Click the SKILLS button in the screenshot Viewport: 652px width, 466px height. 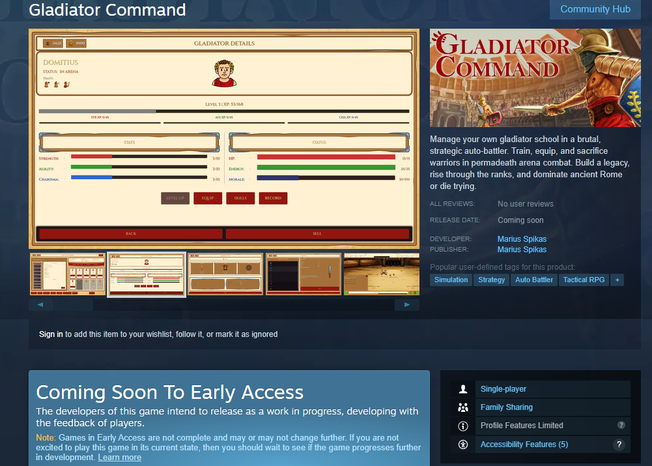(x=240, y=198)
